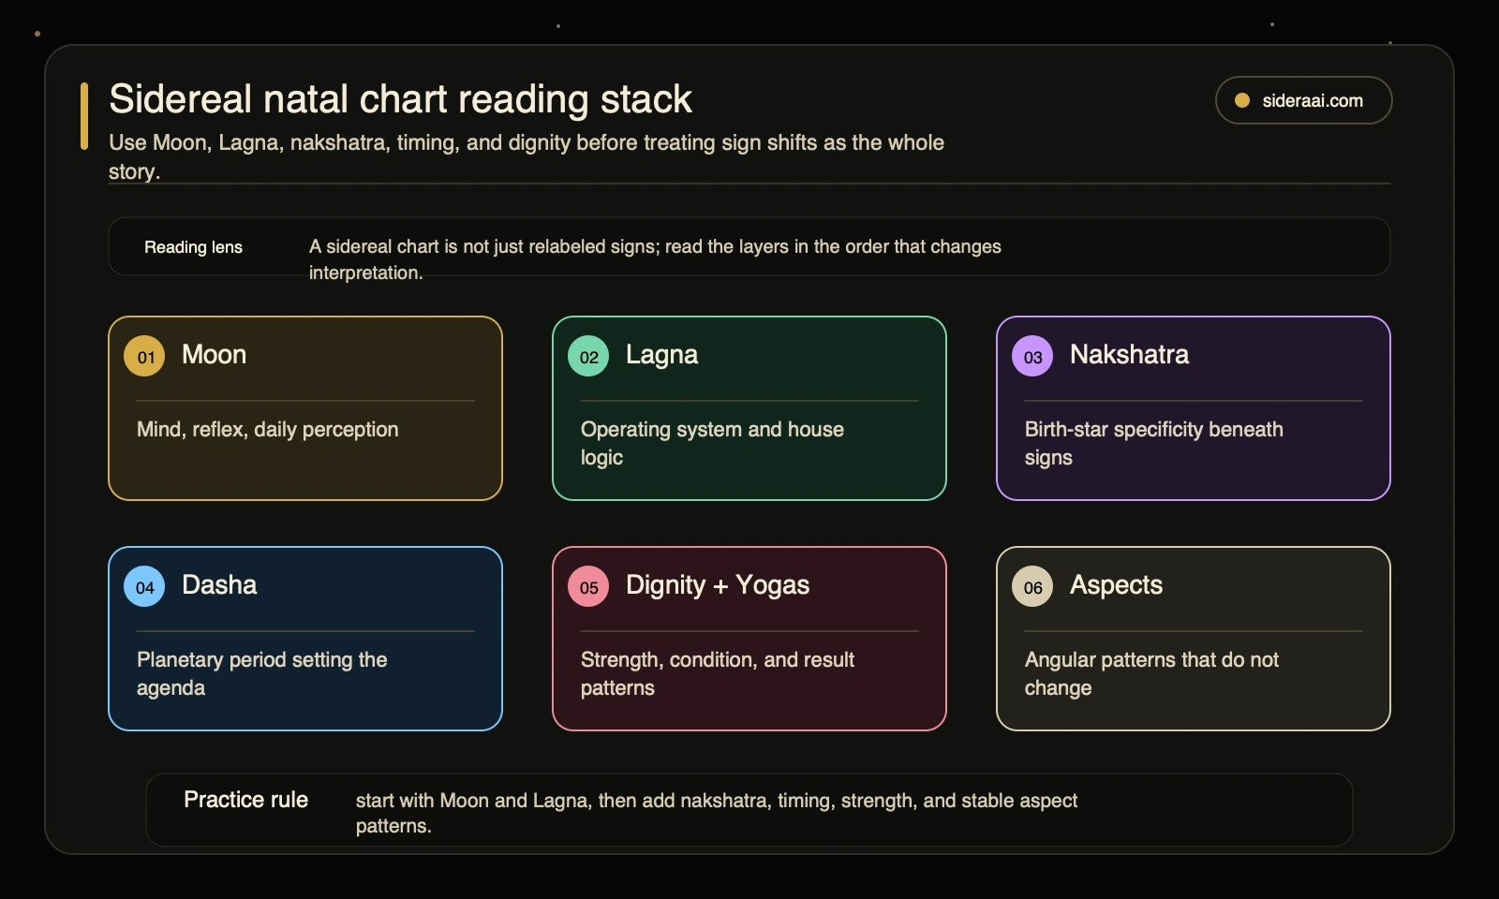
Task: Click 'Planetary period setting the agenda' description
Action: pos(262,673)
